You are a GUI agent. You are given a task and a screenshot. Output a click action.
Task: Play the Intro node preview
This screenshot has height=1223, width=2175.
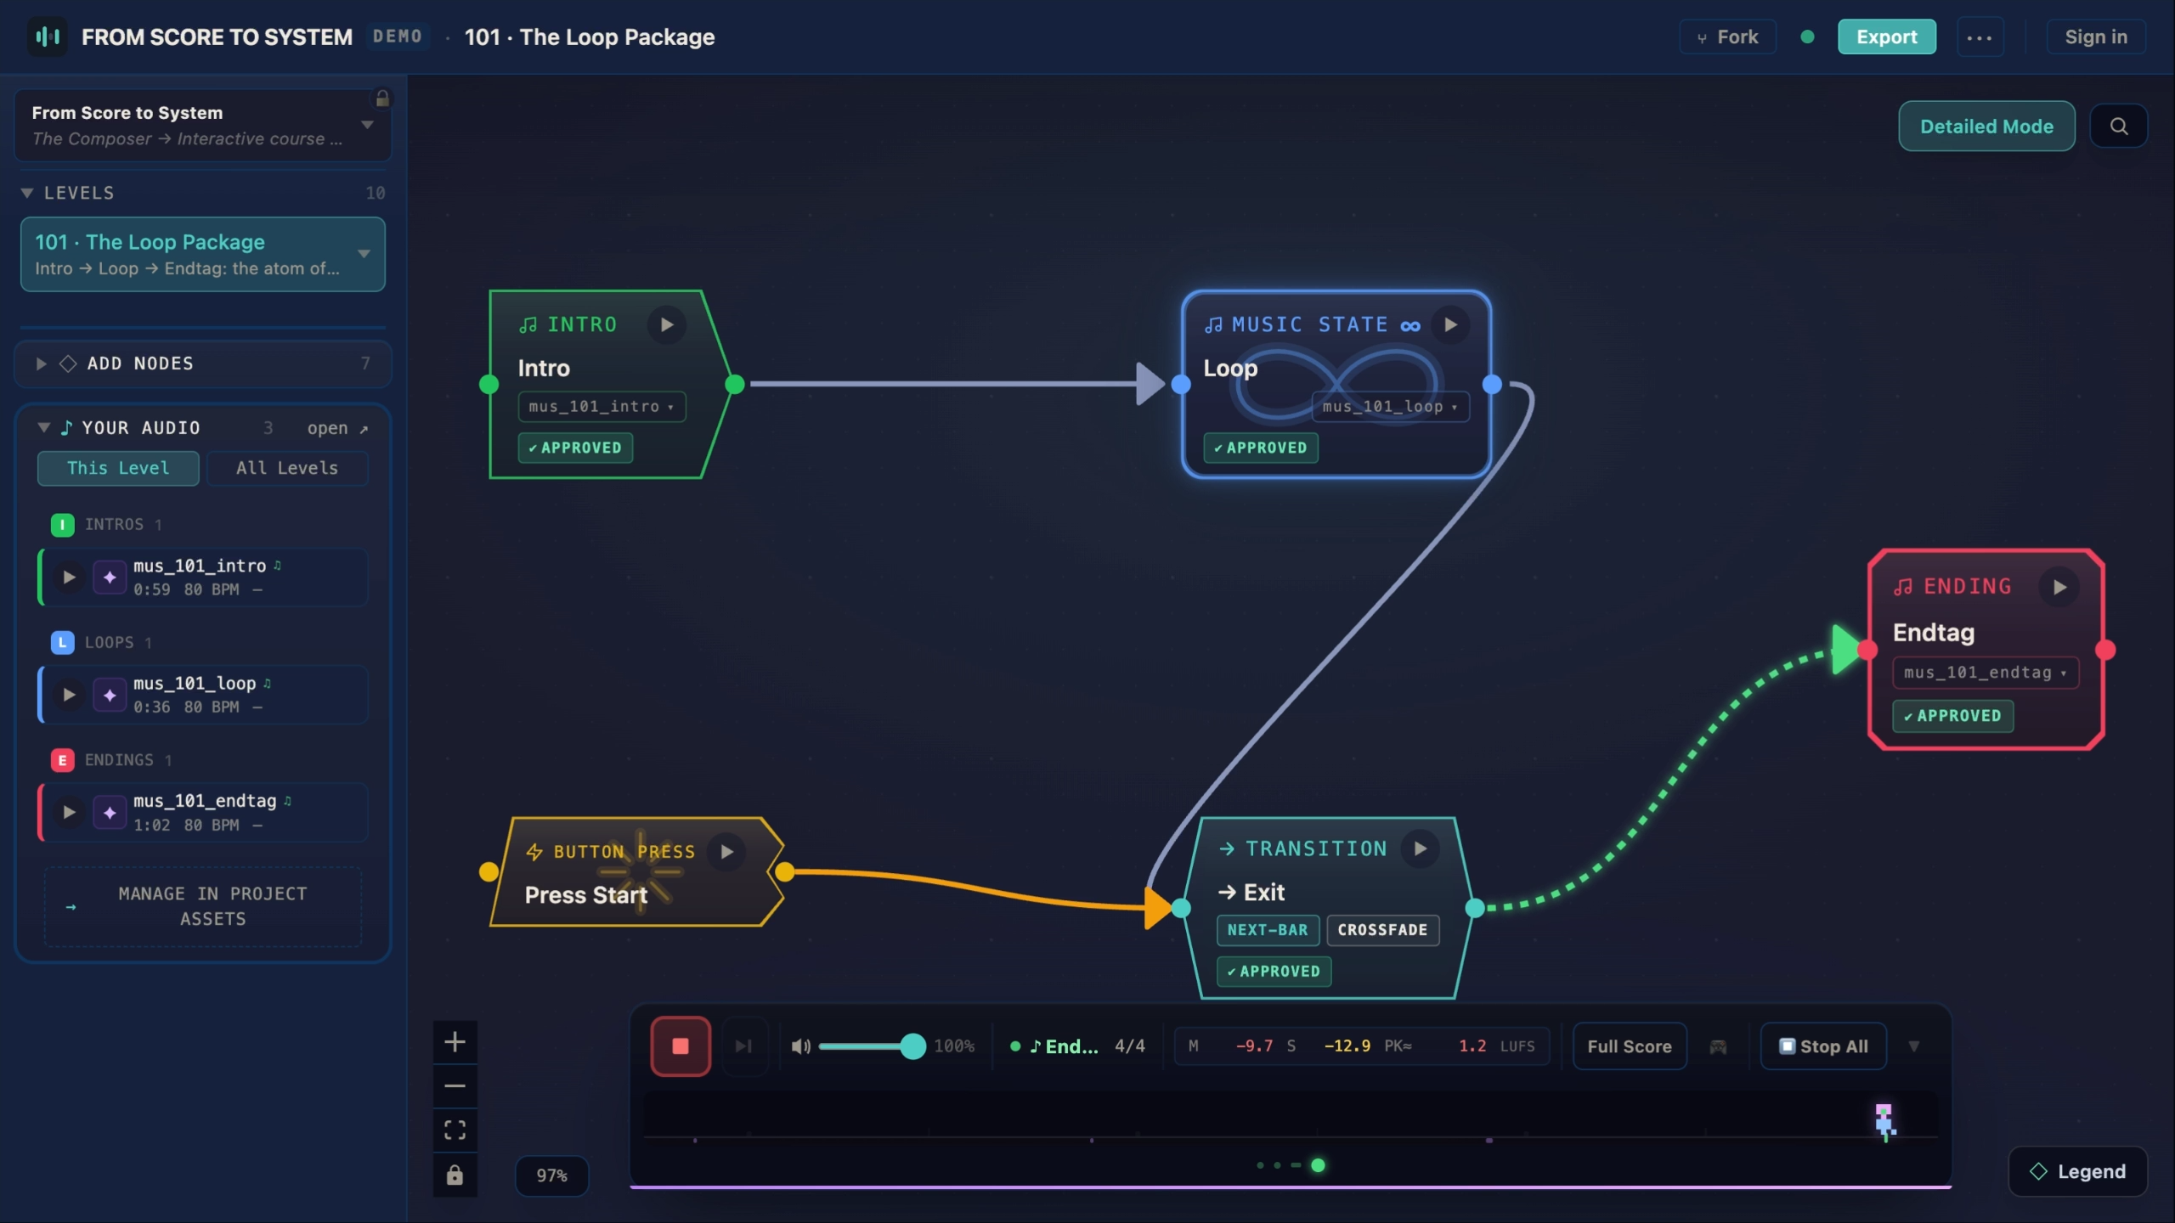pyautogui.click(x=667, y=324)
